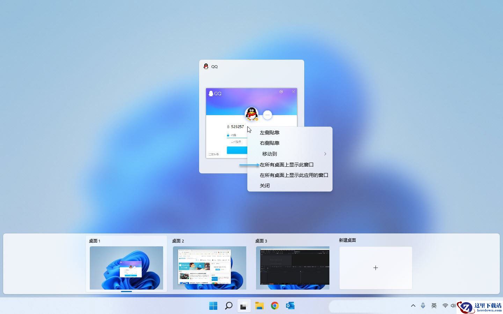The image size is (503, 314).
Task: Open the Wi-Fi network tray icon
Action: pos(445,306)
